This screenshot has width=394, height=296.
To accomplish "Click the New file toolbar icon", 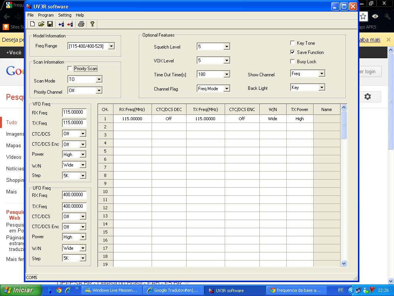I will [x=33, y=24].
